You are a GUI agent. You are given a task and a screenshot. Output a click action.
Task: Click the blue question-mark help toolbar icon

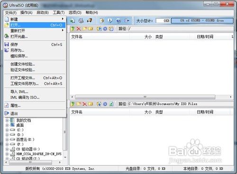pos(118,21)
